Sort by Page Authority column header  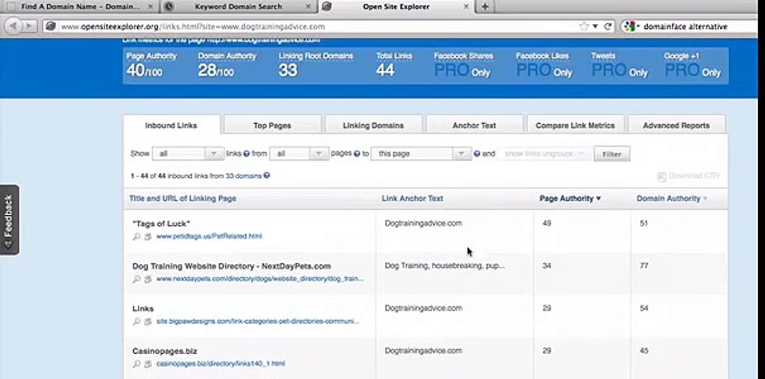coord(570,198)
